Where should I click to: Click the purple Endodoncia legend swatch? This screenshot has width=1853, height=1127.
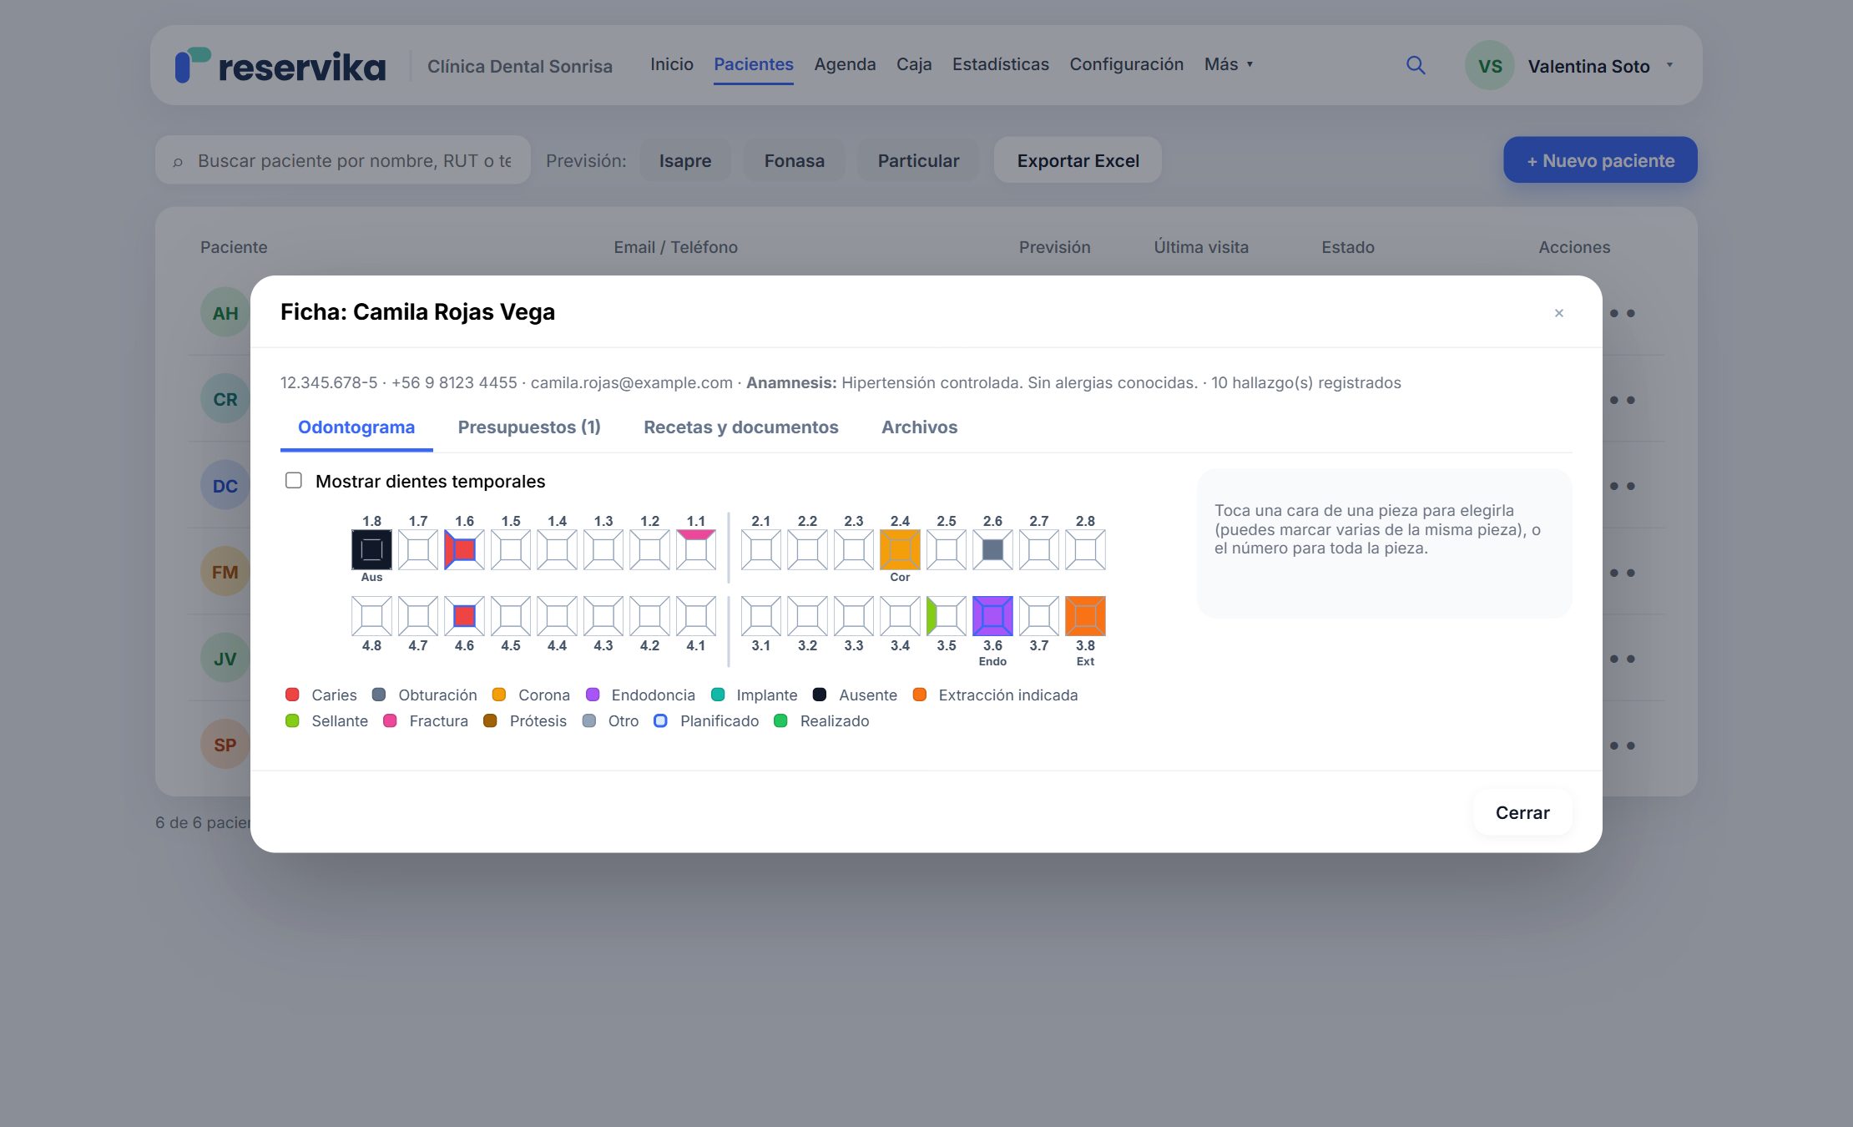593,695
